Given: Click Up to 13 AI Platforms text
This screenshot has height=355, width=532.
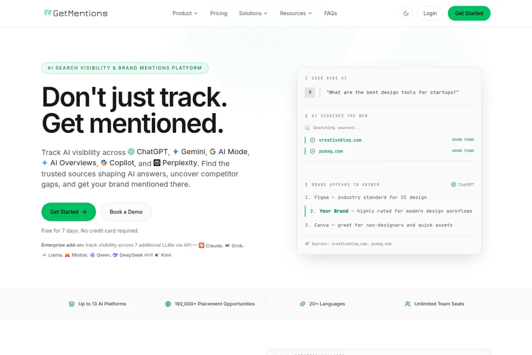Looking at the screenshot, I should 102,304.
